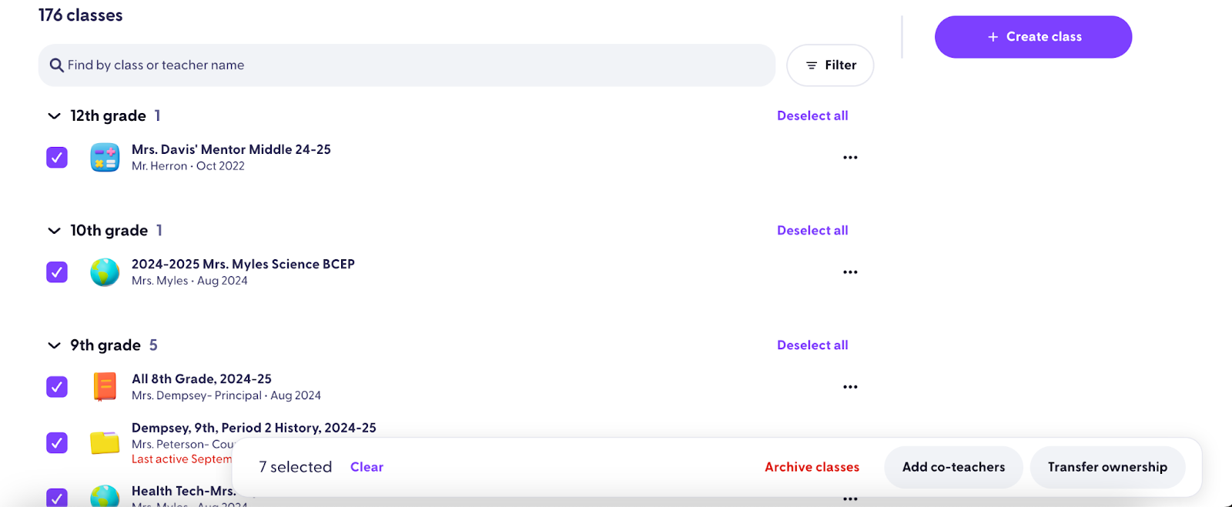Open more options for Mrs. Davis' Mentor Middle
This screenshot has width=1232, height=507.
pyautogui.click(x=850, y=157)
